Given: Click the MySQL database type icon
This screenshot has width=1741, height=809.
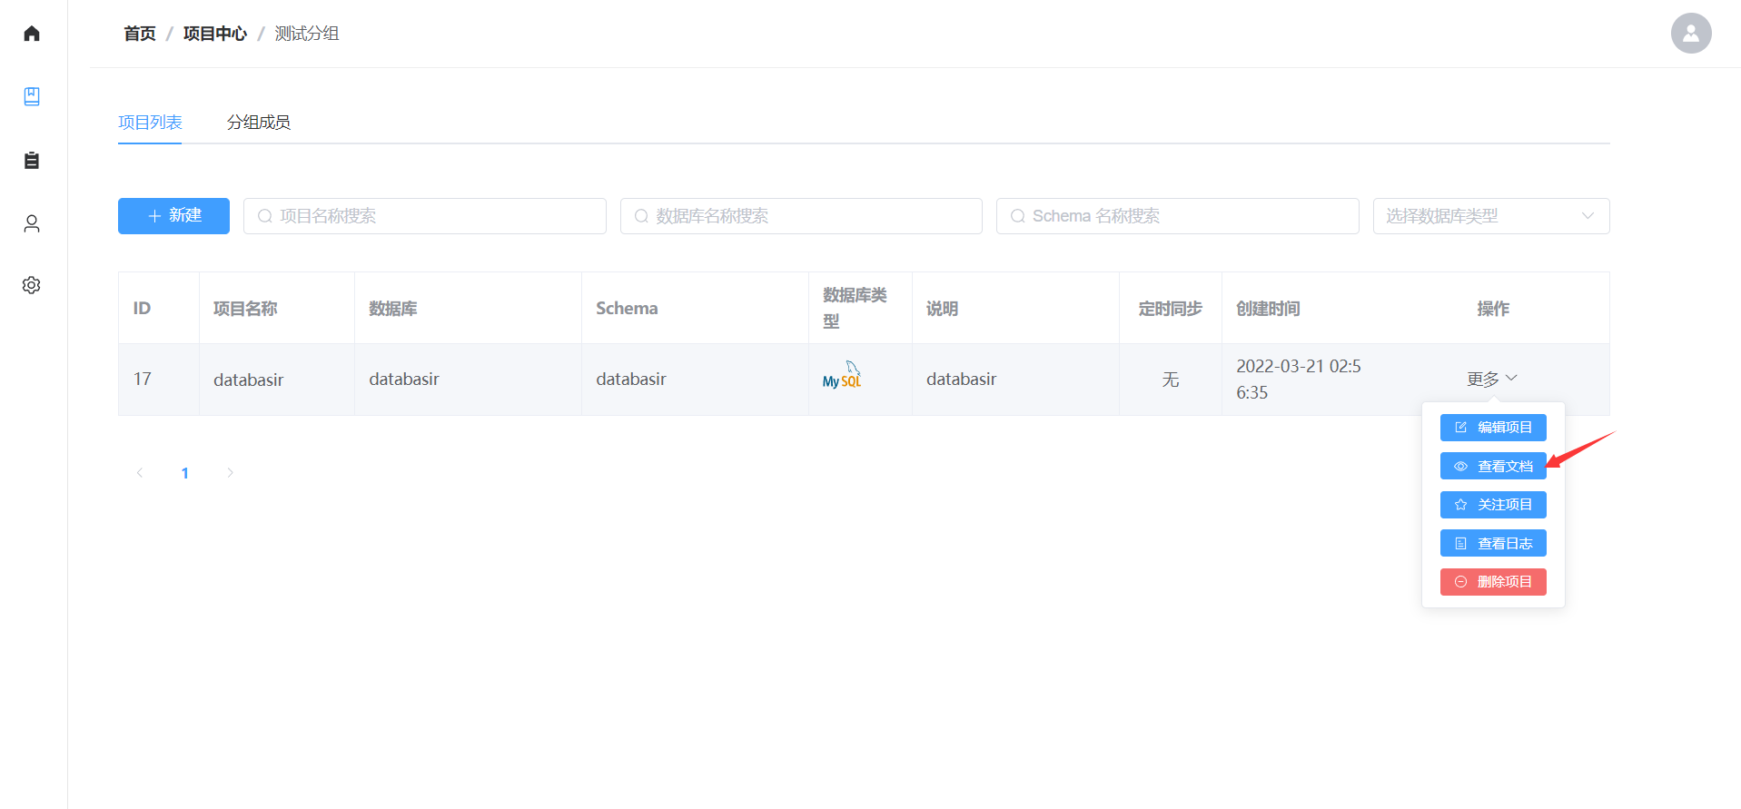Looking at the screenshot, I should pyautogui.click(x=841, y=376).
